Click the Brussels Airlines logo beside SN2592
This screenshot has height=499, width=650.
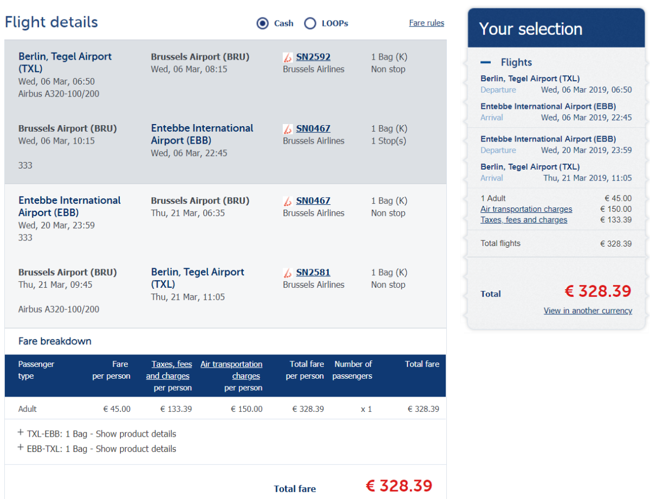288,57
